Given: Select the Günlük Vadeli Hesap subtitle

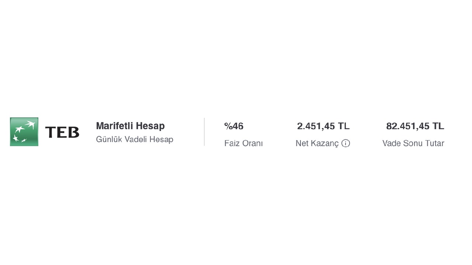Looking at the screenshot, I should click(134, 139).
